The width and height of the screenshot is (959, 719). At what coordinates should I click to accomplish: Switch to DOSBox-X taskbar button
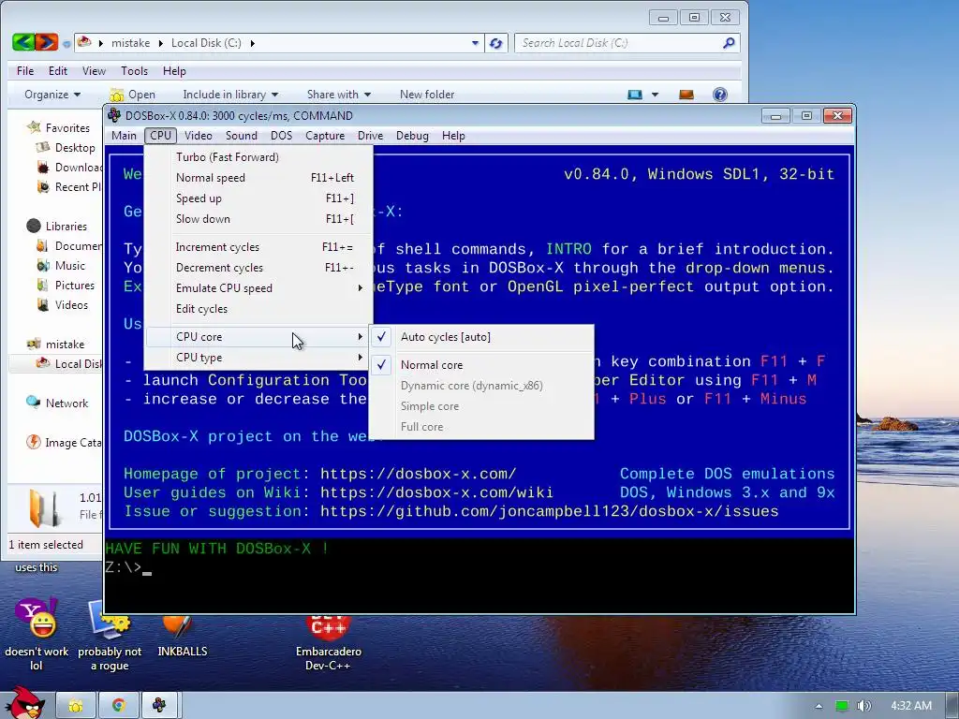159,706
